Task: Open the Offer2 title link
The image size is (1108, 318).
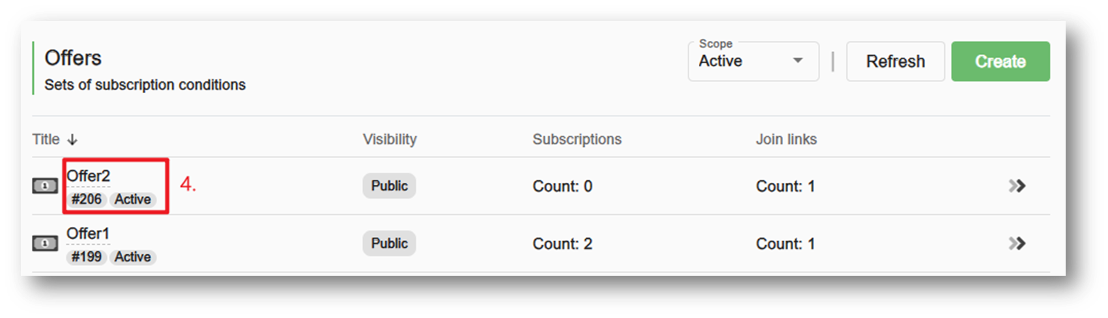Action: (89, 176)
